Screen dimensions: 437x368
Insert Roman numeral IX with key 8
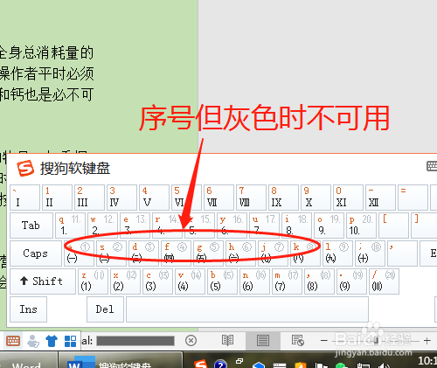click(x=283, y=198)
